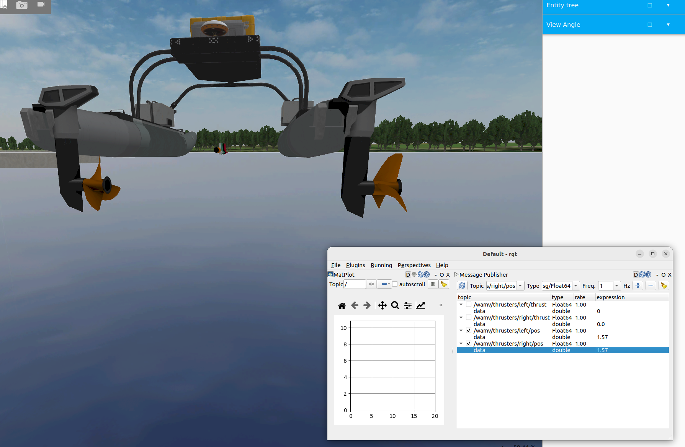Pause the MatPlot plotting
The height and width of the screenshot is (447, 685).
pyautogui.click(x=433, y=284)
